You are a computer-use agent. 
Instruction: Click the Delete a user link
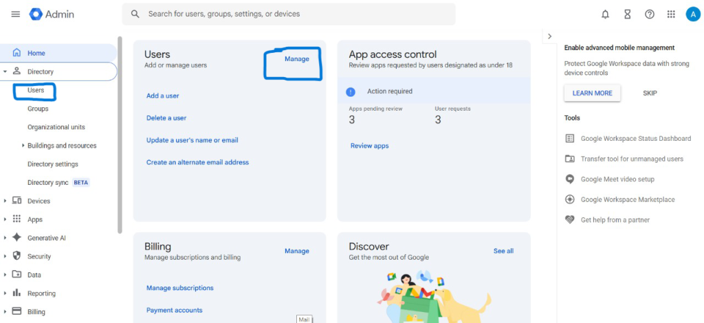click(x=166, y=118)
